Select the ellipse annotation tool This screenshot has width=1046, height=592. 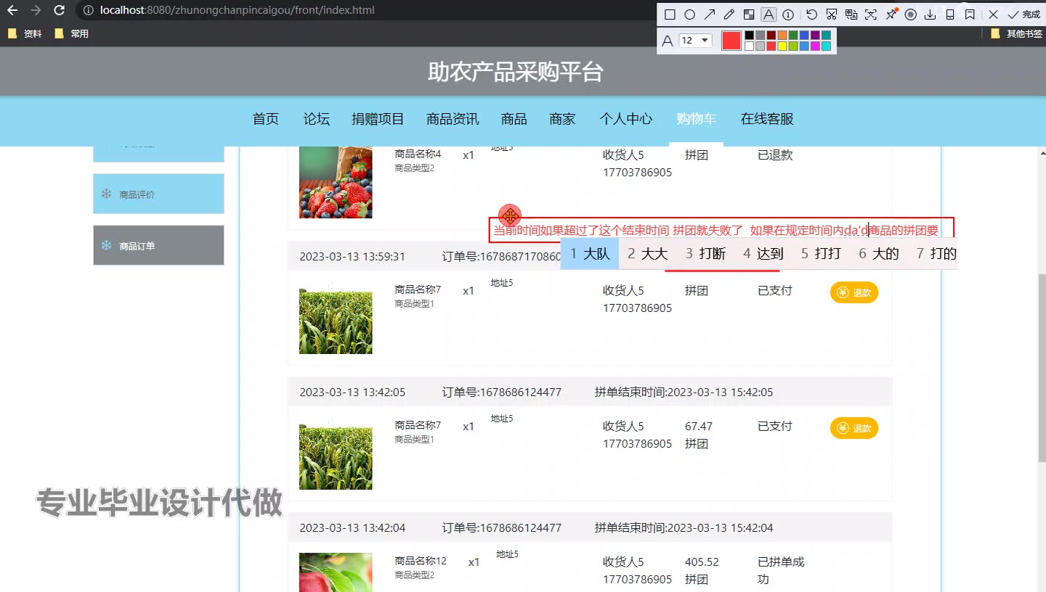(689, 15)
